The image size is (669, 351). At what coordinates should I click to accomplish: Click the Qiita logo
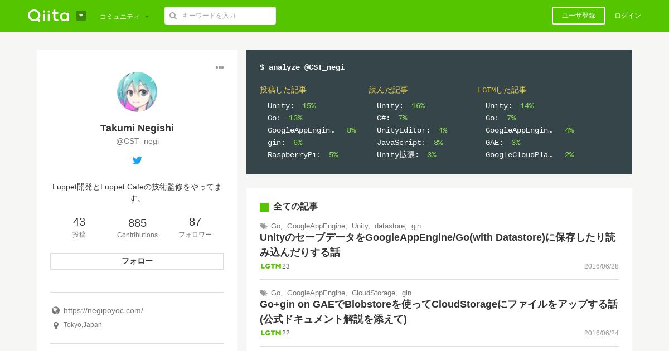[49, 16]
